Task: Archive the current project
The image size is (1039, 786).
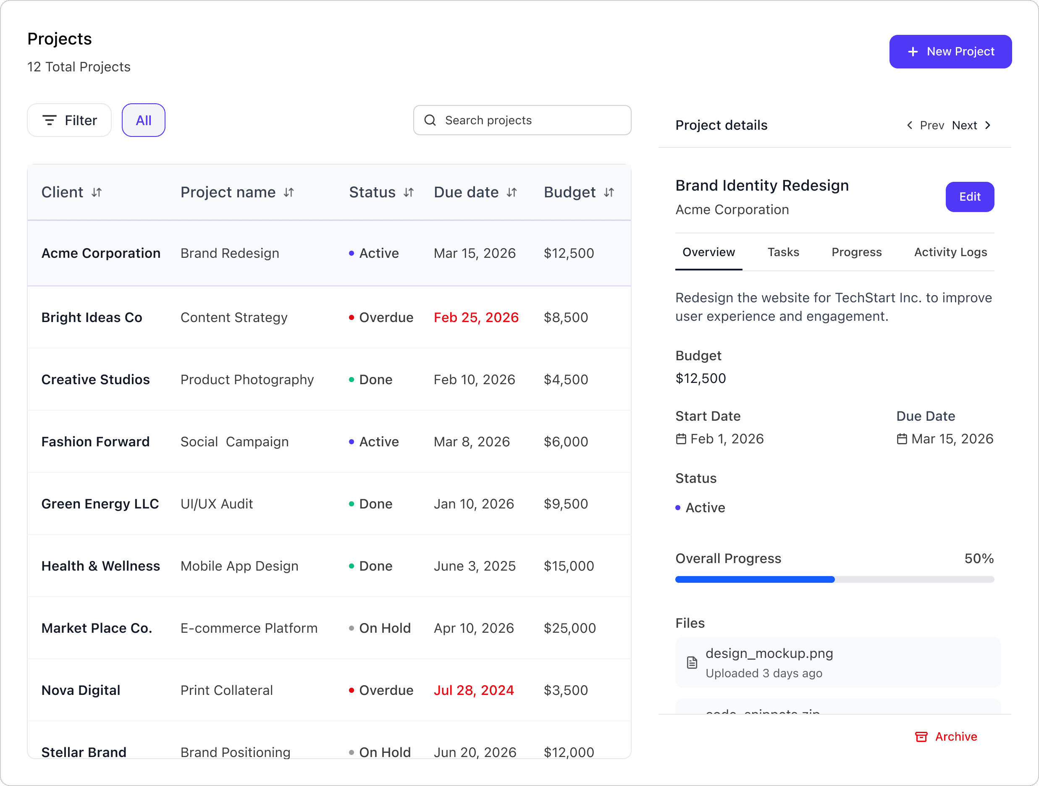Action: [947, 736]
